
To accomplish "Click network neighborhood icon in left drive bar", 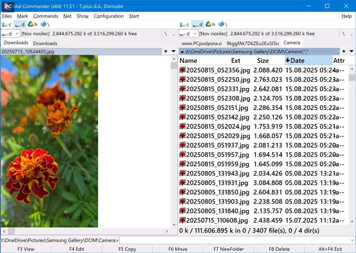I will tap(45, 24).
